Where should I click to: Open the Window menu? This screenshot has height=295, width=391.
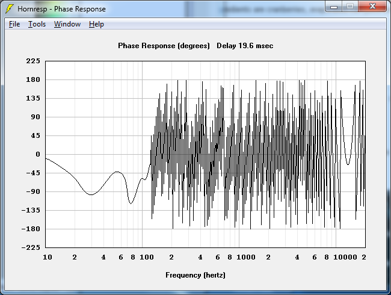tap(67, 24)
